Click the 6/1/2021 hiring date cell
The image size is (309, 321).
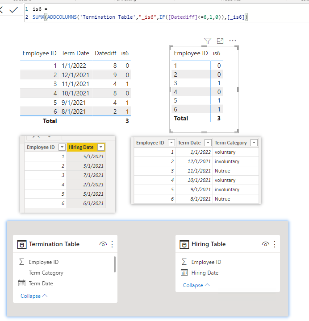click(x=86, y=203)
